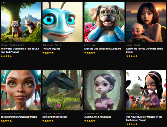Screen dimensions: 167x127
Task: Open Agrim the Parrot: Defender of the Realm
Action: coord(145,50)
